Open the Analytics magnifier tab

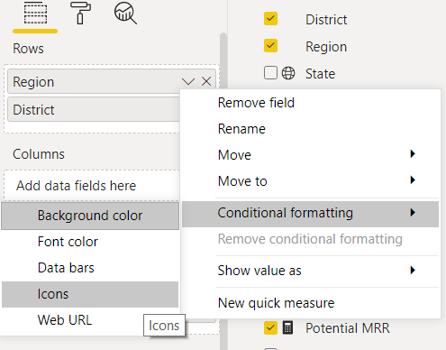[x=125, y=13]
